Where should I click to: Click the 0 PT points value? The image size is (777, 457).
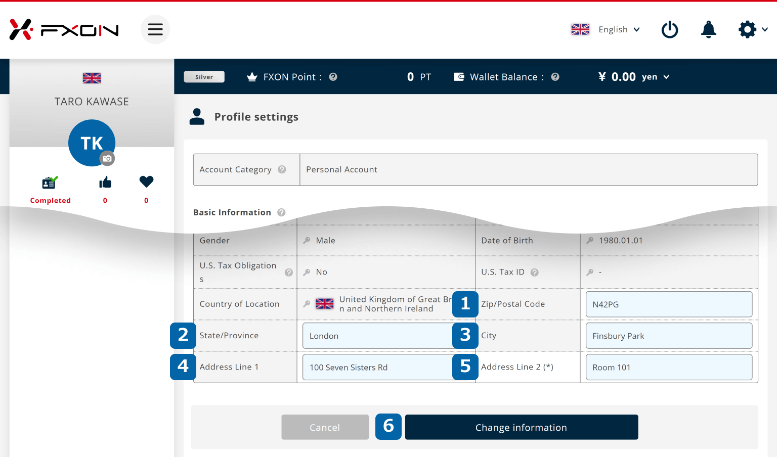(x=419, y=77)
